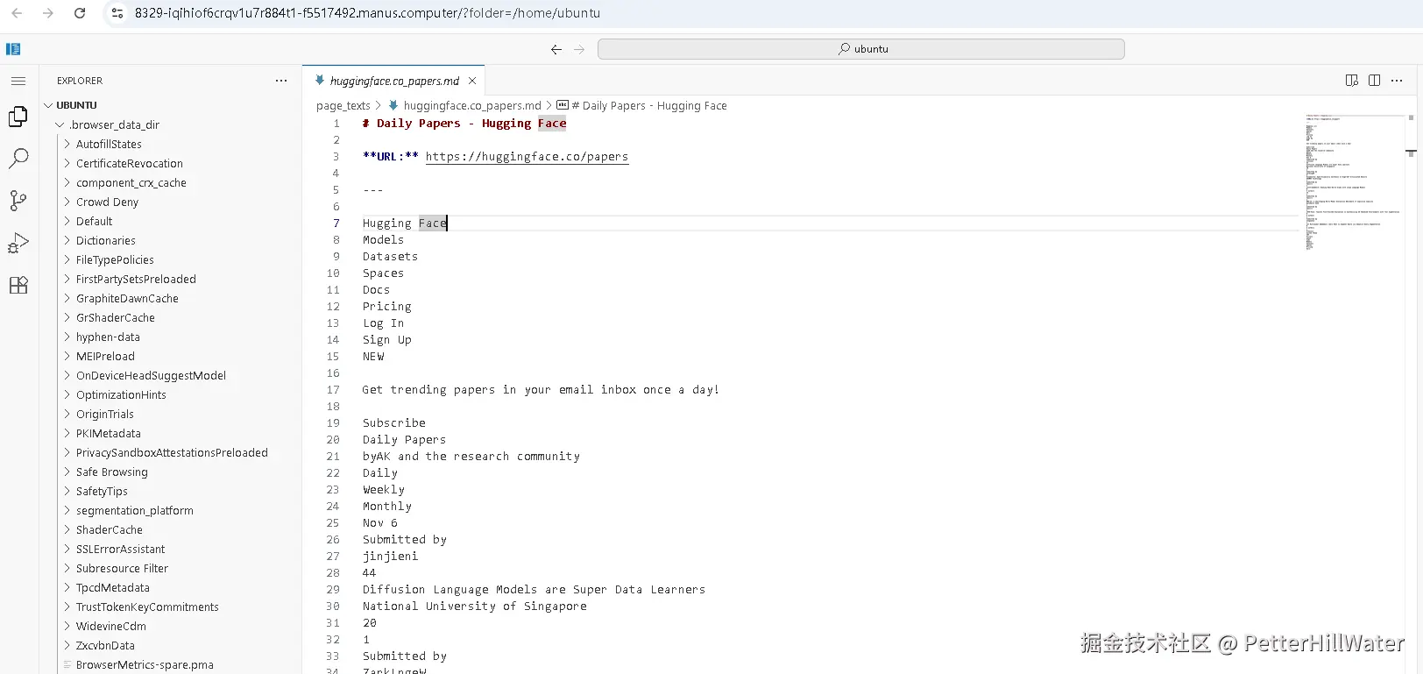Open Explorer Views and More Actions menu
This screenshot has width=1423, height=674.
(281, 81)
